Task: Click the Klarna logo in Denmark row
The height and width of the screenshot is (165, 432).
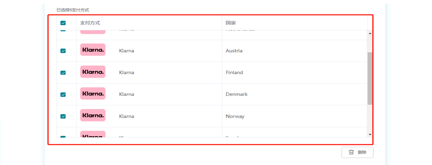Action: coord(93,93)
